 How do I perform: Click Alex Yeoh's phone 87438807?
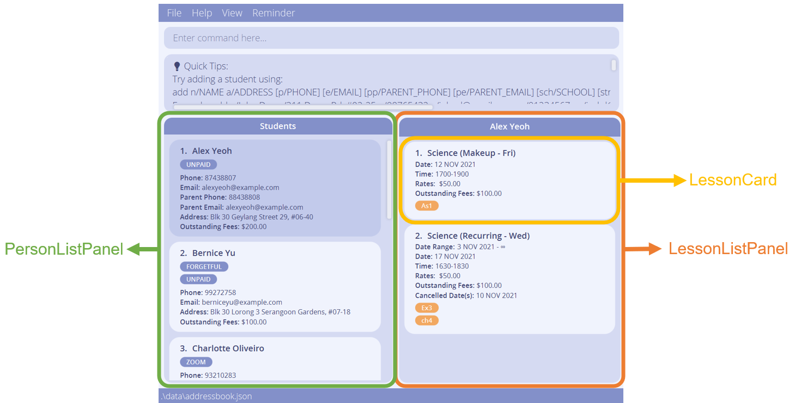point(220,178)
